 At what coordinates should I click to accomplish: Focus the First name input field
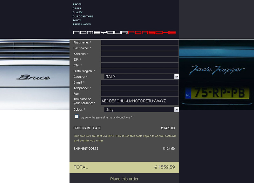[x=140, y=43]
